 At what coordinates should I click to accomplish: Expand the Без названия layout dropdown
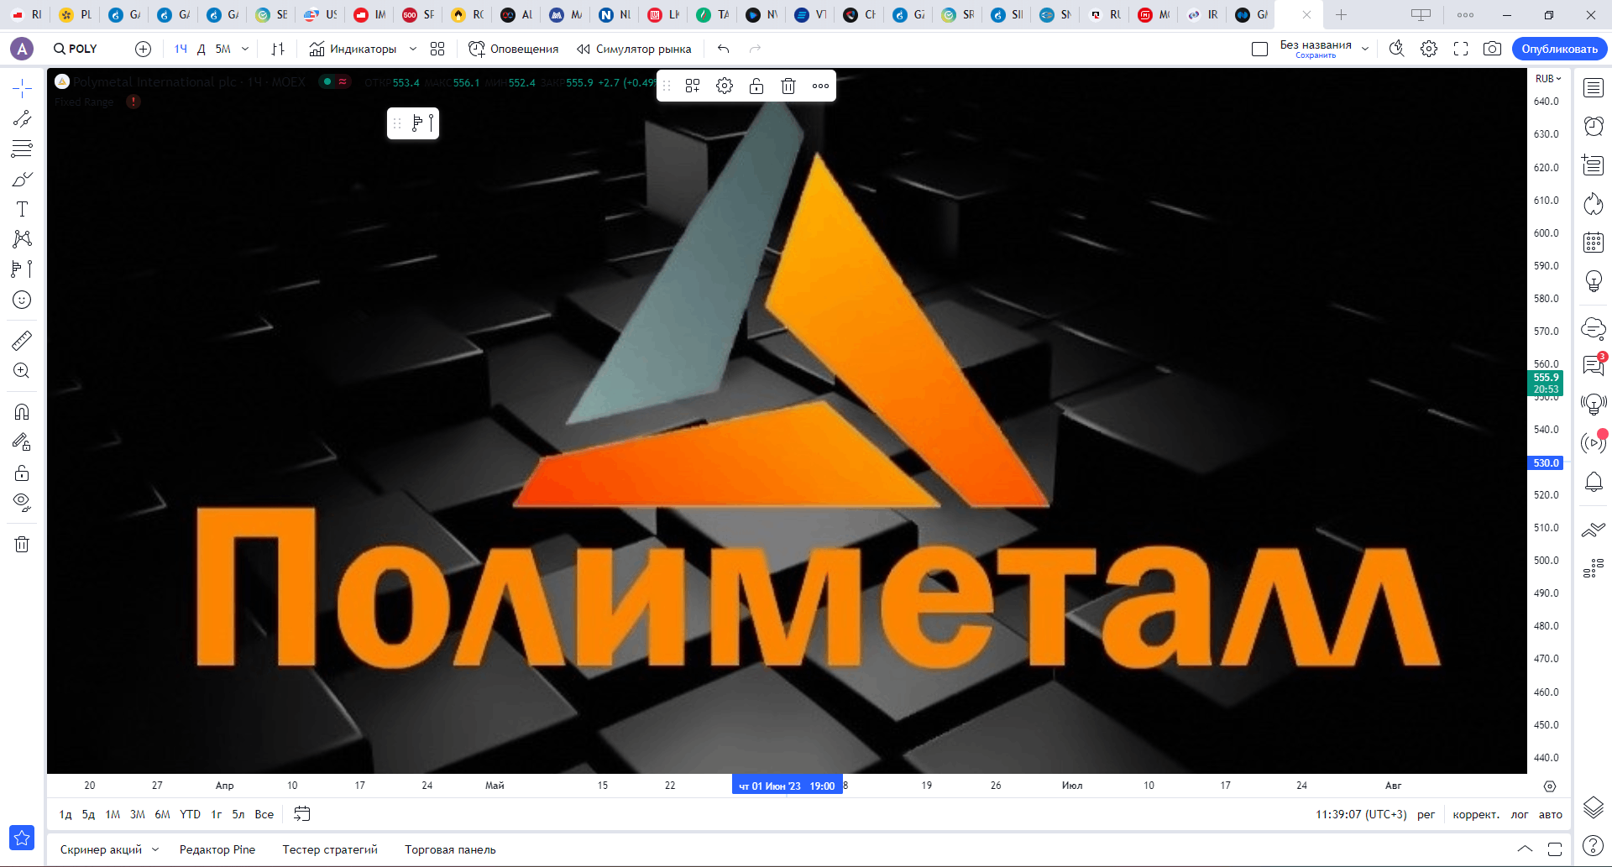[1365, 49]
